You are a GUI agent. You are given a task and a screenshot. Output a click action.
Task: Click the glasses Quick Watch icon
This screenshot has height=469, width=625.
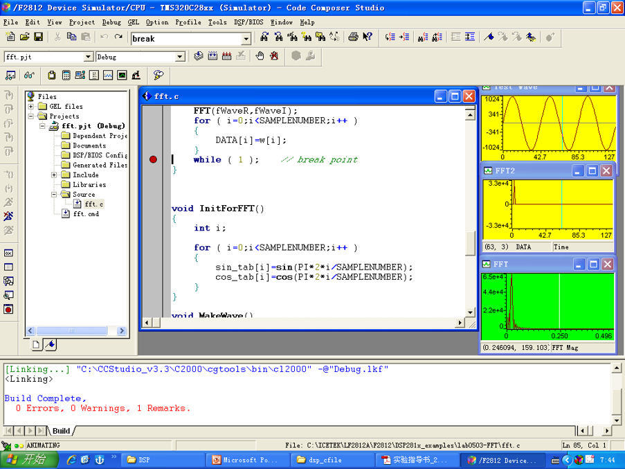(x=29, y=75)
